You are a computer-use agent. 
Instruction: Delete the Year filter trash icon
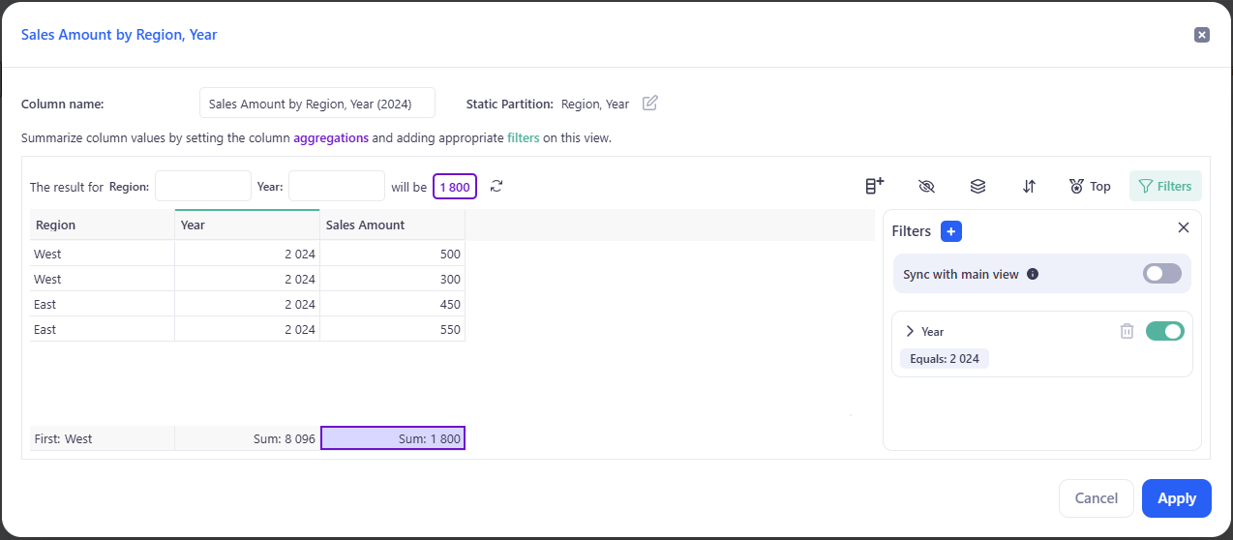coord(1127,331)
